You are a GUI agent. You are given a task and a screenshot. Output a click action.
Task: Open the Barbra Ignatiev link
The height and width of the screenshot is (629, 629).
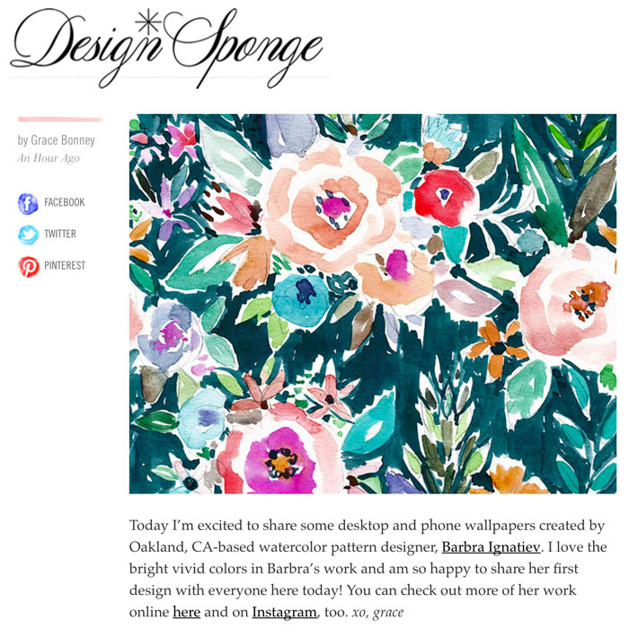491,547
